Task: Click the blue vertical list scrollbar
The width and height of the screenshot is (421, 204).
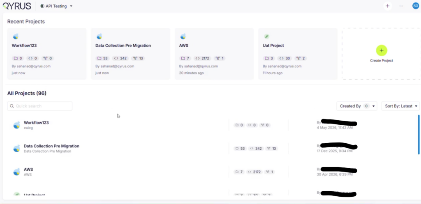Action: pyautogui.click(x=419, y=135)
